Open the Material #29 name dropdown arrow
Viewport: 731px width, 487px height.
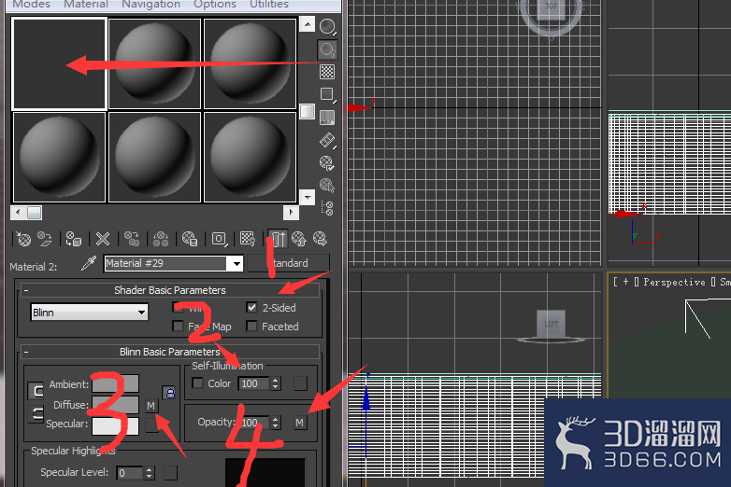click(236, 264)
